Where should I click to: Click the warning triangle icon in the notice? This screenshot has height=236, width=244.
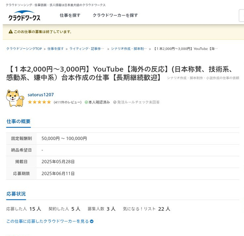click(10, 32)
